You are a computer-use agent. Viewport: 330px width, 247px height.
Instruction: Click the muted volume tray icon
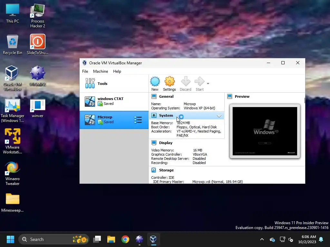tap(291, 239)
